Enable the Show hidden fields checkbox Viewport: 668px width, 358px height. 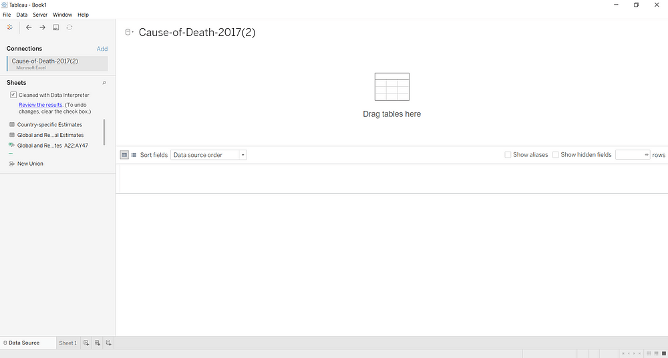point(556,155)
